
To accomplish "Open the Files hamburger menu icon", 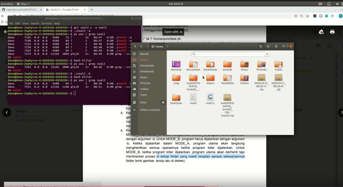I will (x=275, y=46).
